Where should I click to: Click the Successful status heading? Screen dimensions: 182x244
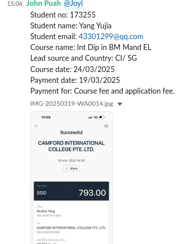71,133
